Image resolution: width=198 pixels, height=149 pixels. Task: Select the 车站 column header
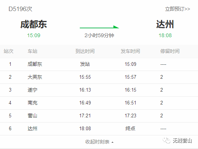(x=33, y=51)
